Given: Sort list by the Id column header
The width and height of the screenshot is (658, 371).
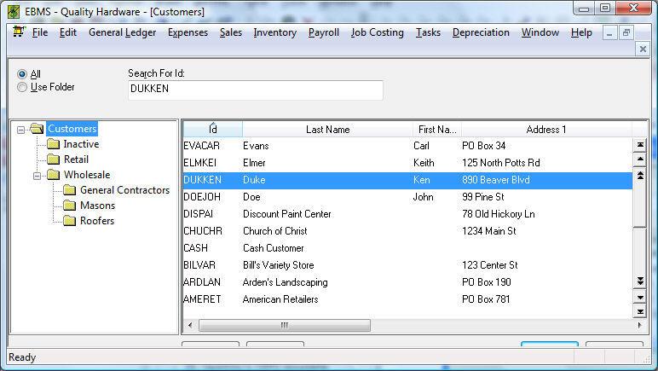Looking at the screenshot, I should [x=212, y=129].
